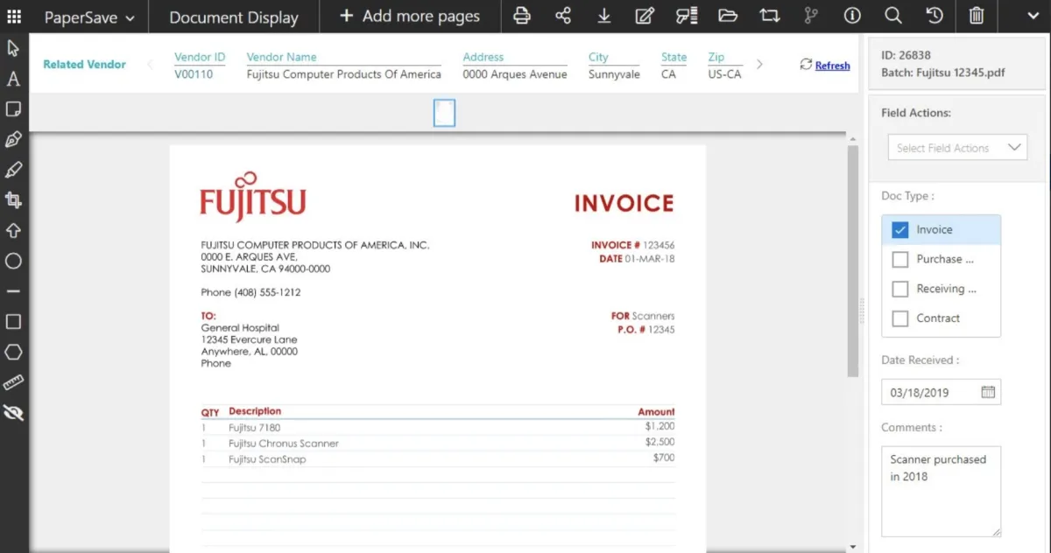Click vendor name Fujitsu Computer Products Of America

(x=344, y=74)
